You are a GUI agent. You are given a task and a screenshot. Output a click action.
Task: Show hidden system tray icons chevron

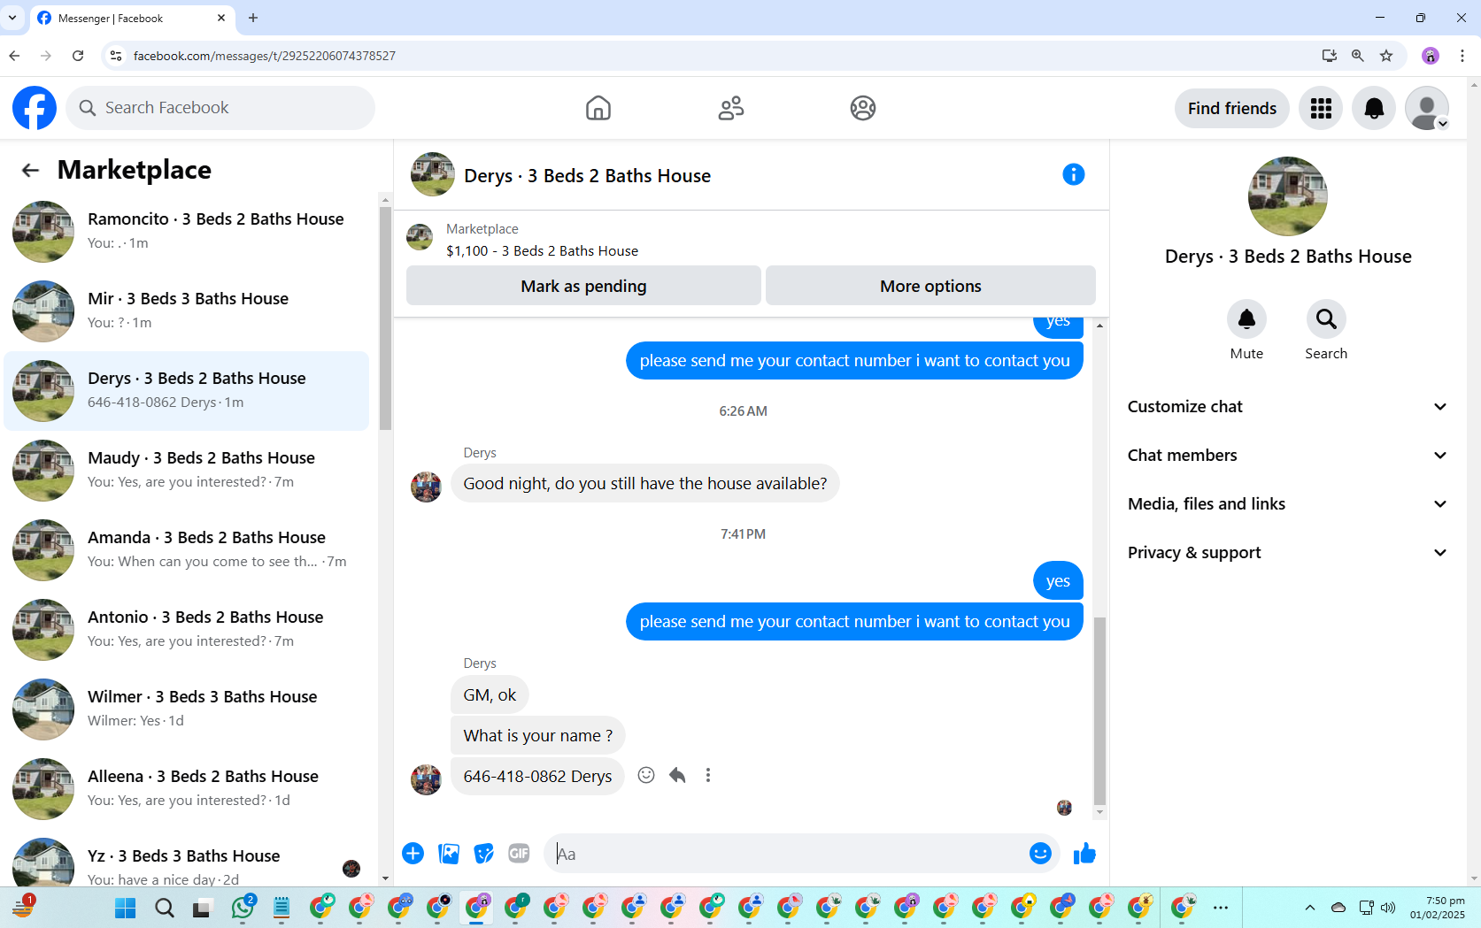click(1310, 908)
